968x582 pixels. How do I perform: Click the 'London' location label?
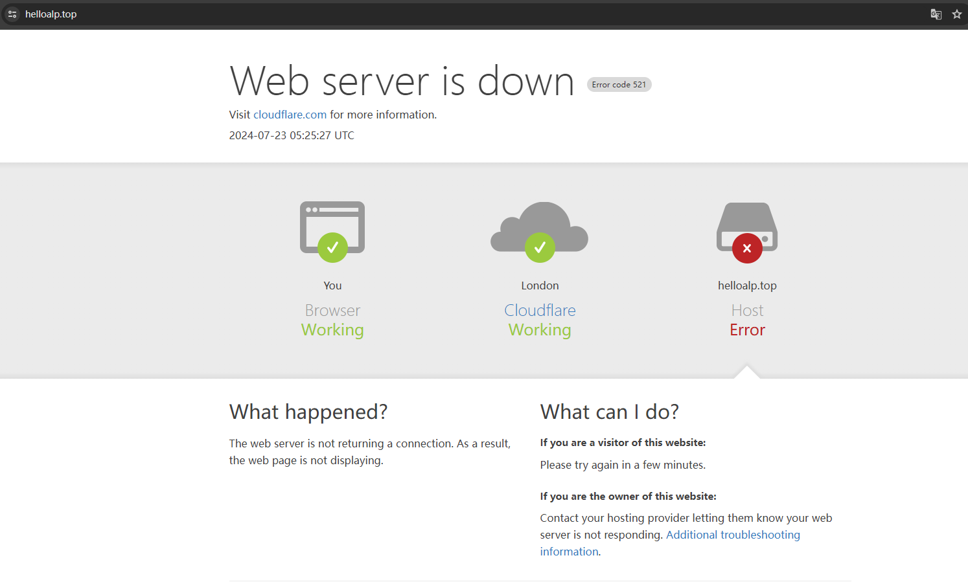pos(540,285)
